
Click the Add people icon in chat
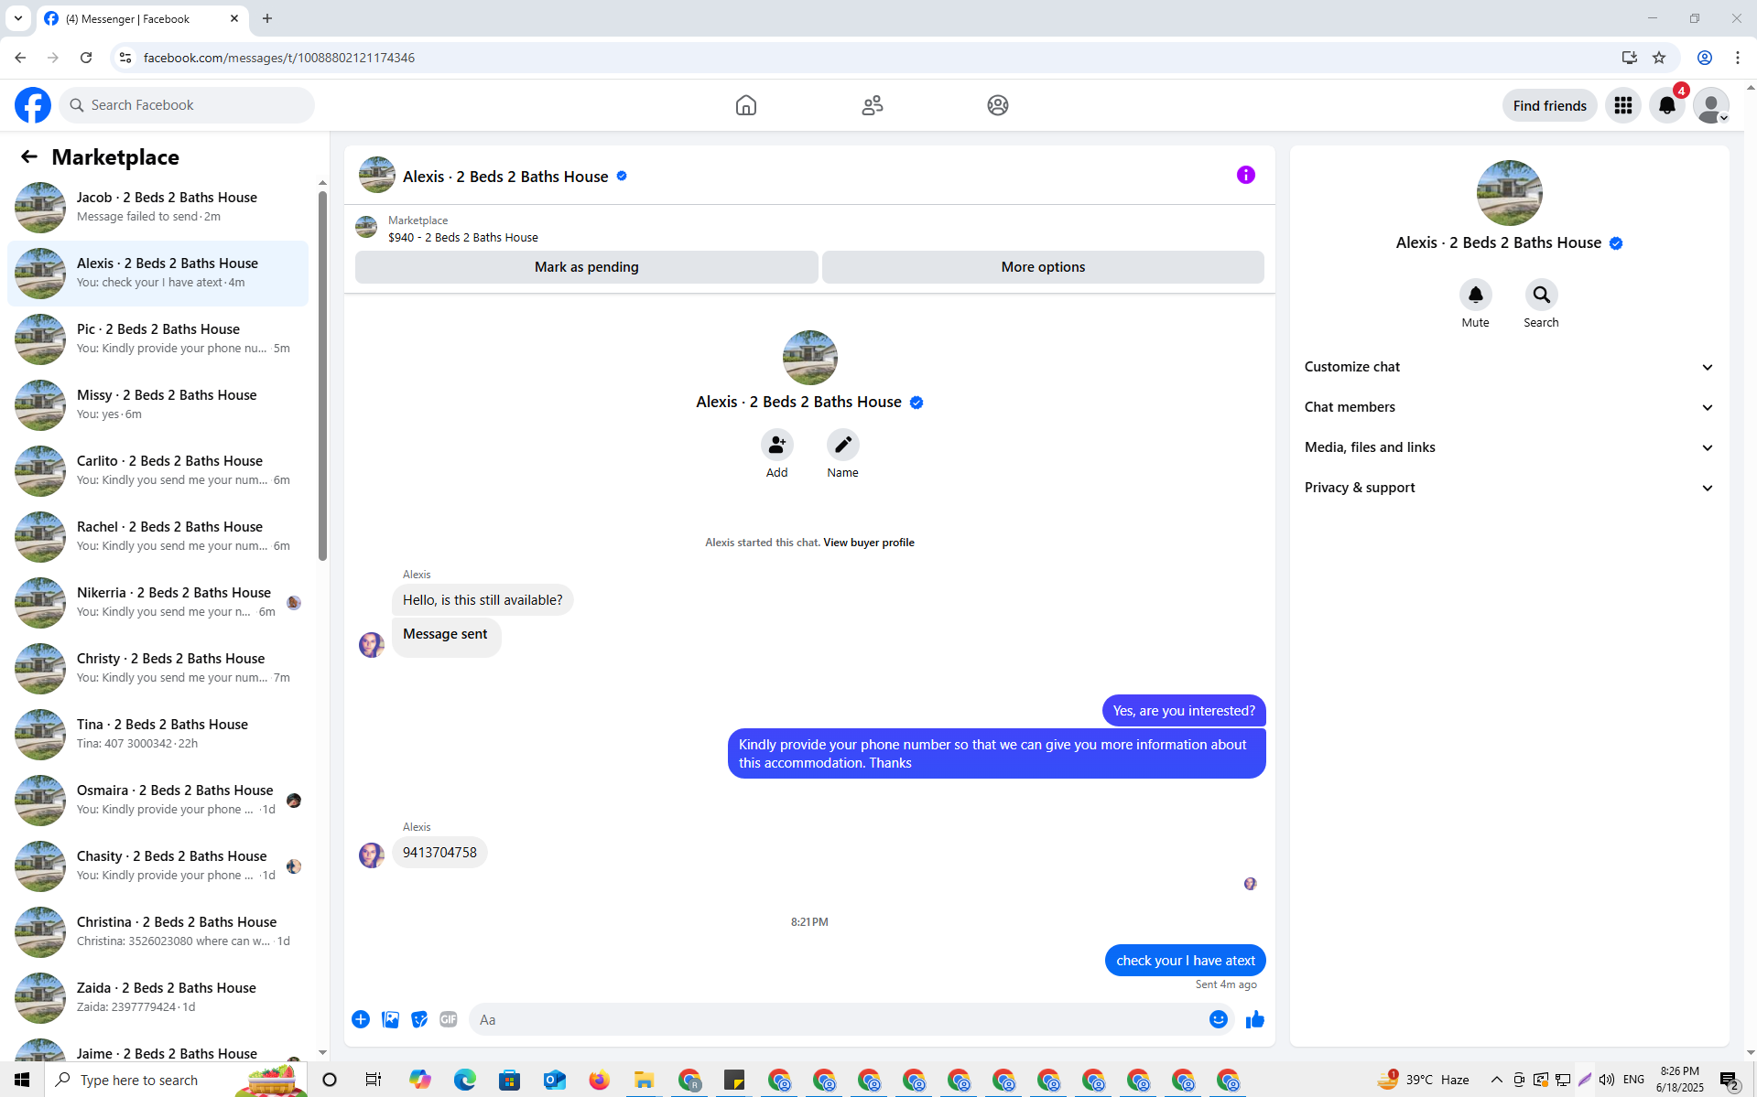[x=776, y=445]
